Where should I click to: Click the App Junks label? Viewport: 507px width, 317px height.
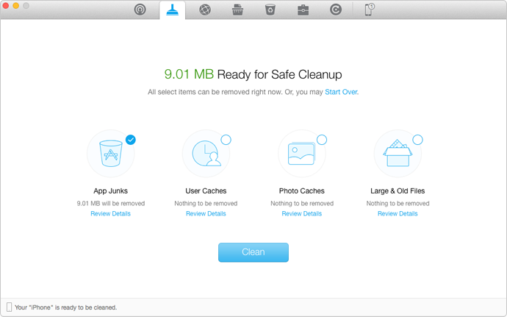(x=110, y=191)
